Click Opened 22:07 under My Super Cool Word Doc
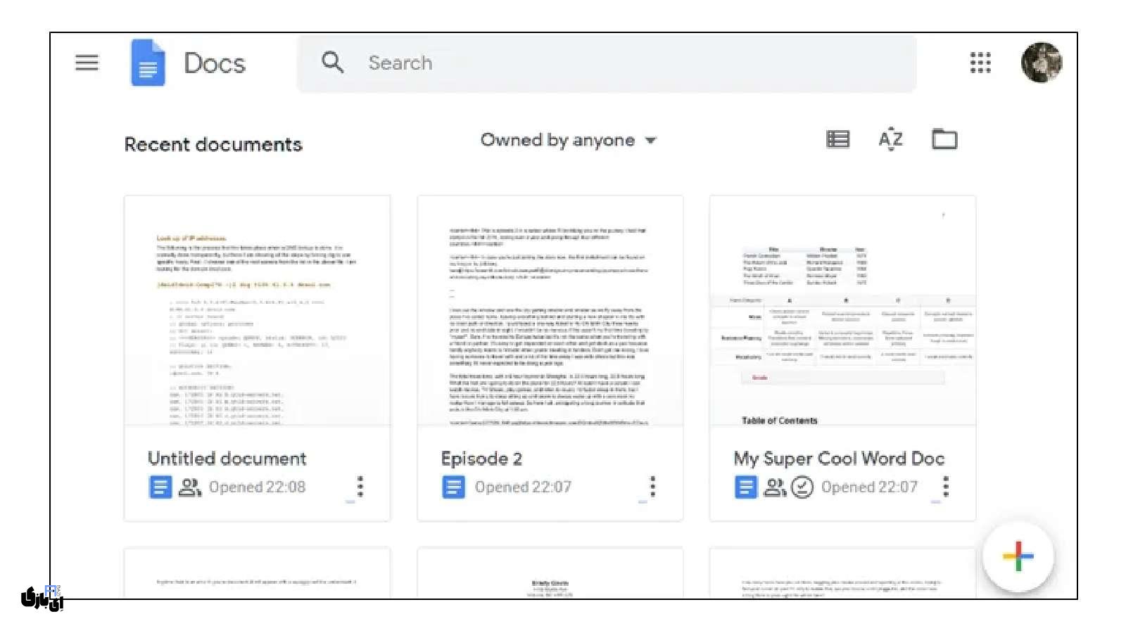Viewport: 1126px width, 633px height. (x=869, y=487)
